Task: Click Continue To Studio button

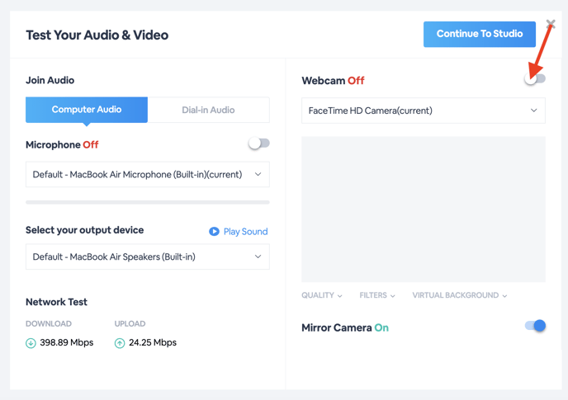Action: pyautogui.click(x=480, y=34)
